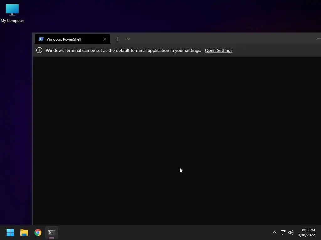The height and width of the screenshot is (240, 321).
Task: Open the Windows Start menu
Action: point(10,232)
